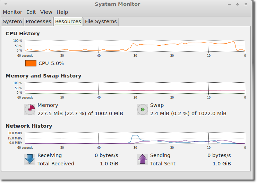The image size is (257, 183).
Task: Click the Network History graph
Action: tap(135, 138)
